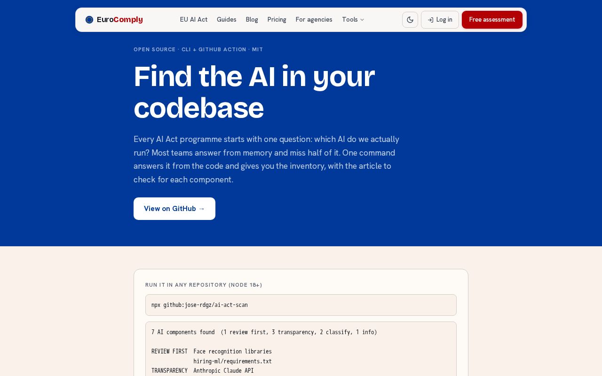Click View on GitHub button
602x376 pixels.
174,209
